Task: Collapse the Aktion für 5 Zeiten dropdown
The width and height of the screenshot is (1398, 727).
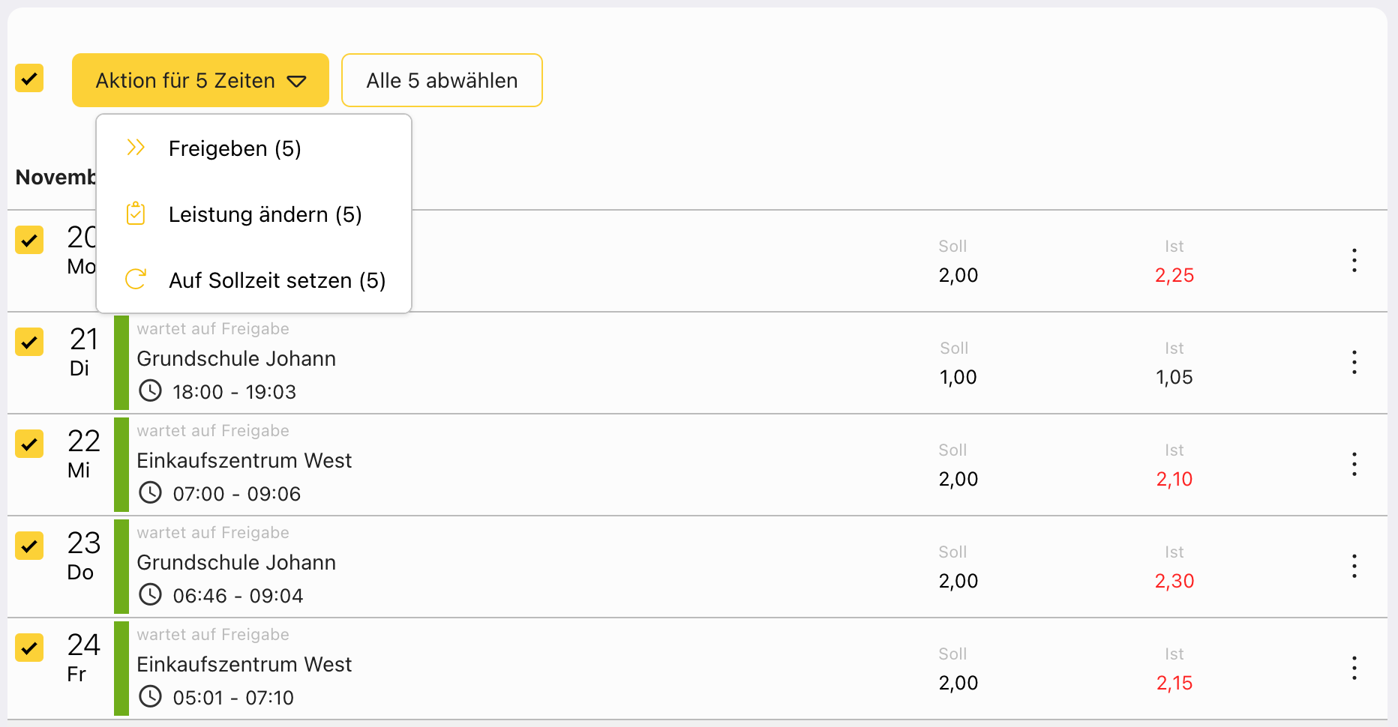Action: tap(200, 80)
